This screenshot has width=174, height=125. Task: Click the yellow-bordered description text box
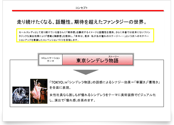[x=85, y=35]
